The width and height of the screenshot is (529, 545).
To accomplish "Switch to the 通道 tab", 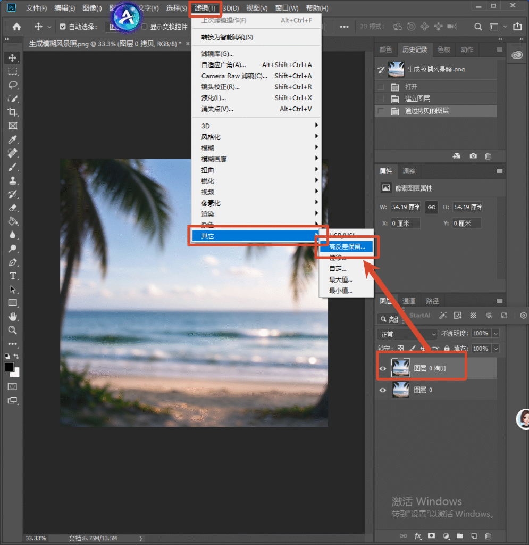I will click(x=408, y=301).
